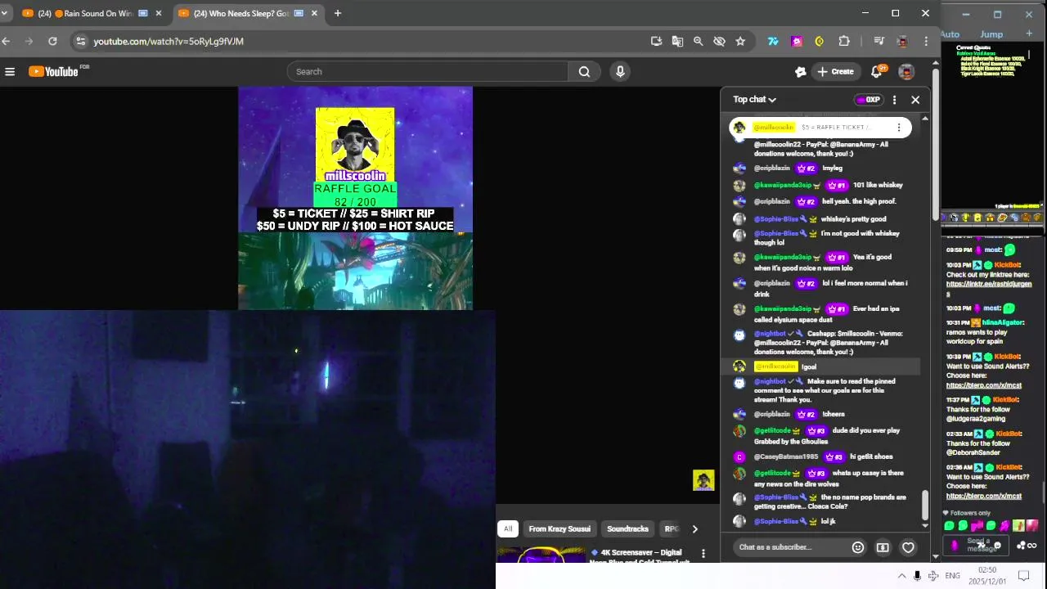
Task: Send a heart reaction in chat
Action: (908, 547)
